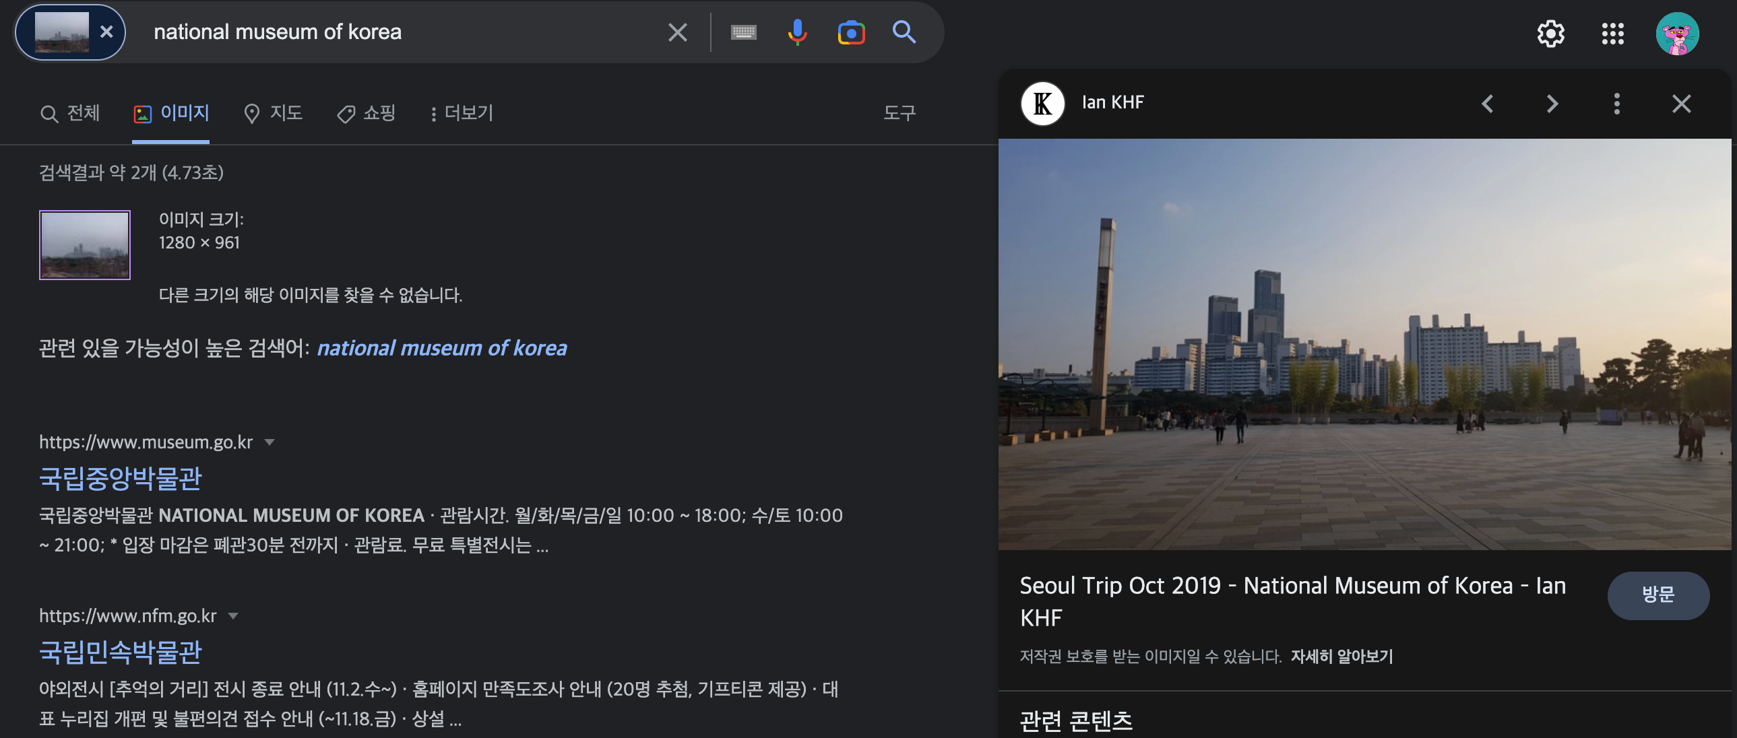Open the three-dot options in preview panel
The width and height of the screenshot is (1737, 738).
[x=1616, y=103]
